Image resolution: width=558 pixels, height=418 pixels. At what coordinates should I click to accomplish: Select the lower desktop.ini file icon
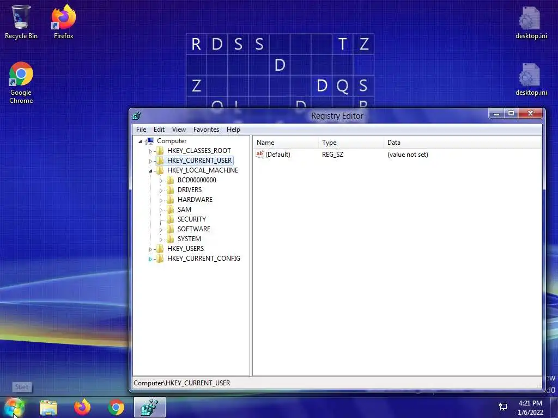pyautogui.click(x=531, y=75)
